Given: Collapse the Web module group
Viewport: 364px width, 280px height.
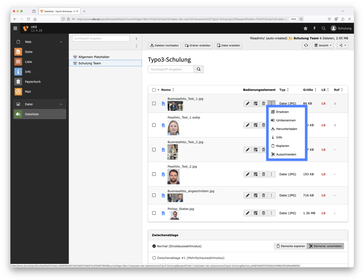Looking at the screenshot, I should [x=61, y=42].
